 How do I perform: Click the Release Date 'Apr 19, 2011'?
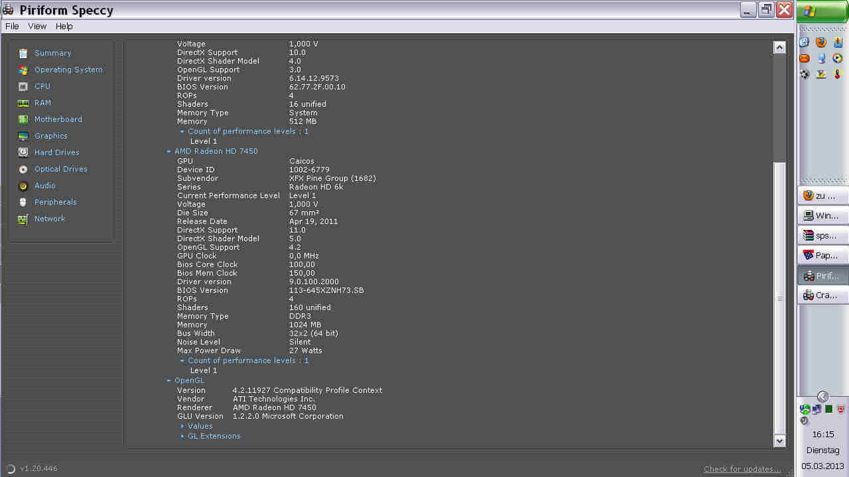[x=314, y=221]
